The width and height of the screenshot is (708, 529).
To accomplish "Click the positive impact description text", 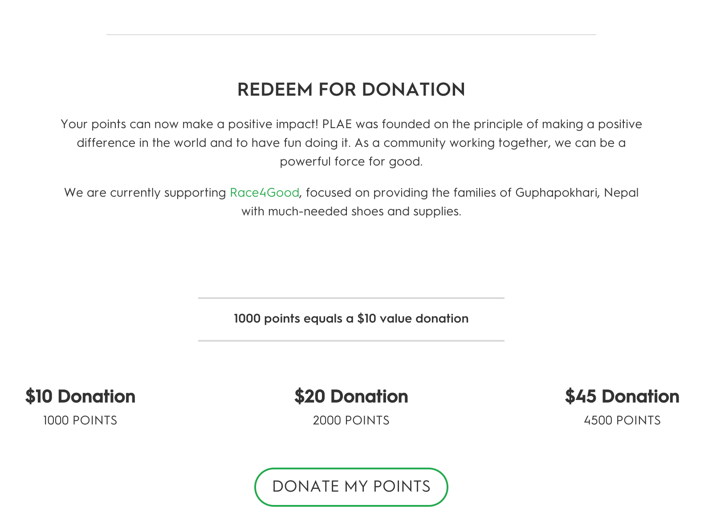I will pos(351,142).
